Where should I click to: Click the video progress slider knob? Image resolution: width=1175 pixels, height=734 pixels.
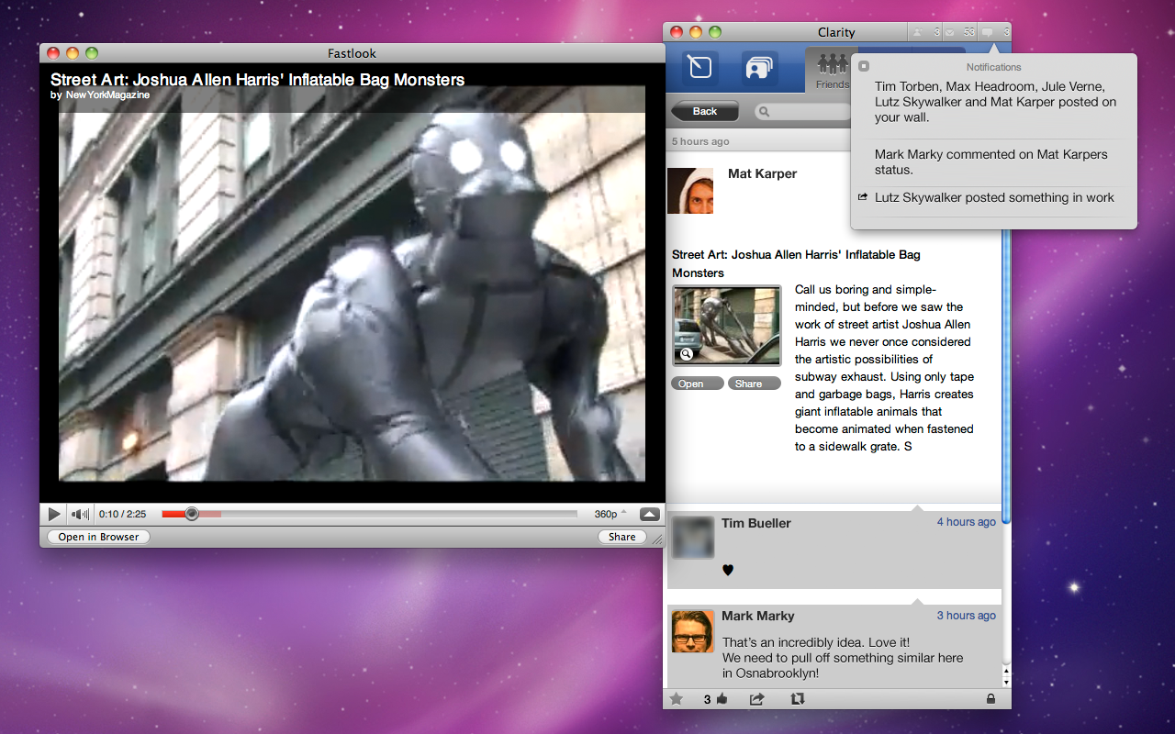192,514
